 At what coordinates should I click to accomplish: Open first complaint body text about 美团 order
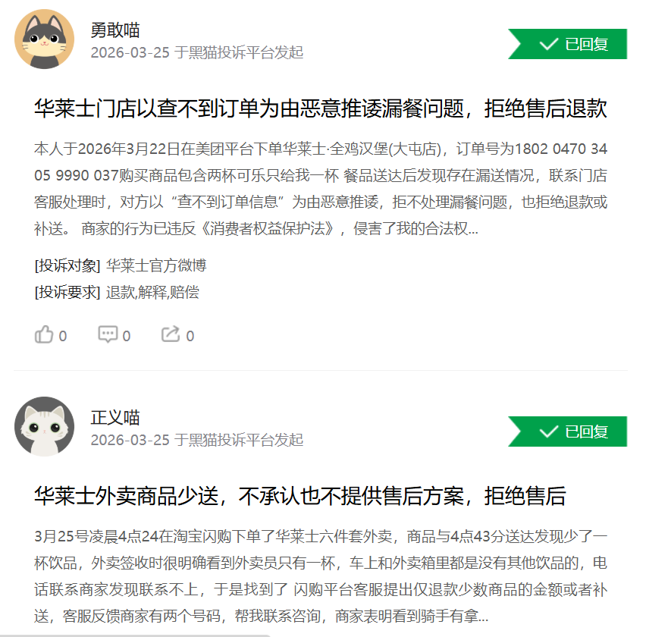point(321,189)
